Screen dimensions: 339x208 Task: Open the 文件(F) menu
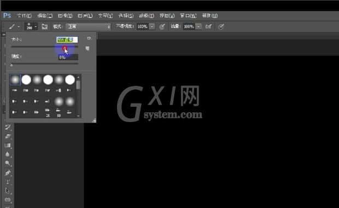[24, 15]
